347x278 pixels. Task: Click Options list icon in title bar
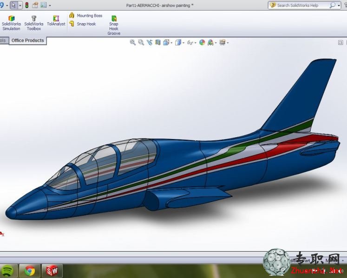click(x=44, y=5)
